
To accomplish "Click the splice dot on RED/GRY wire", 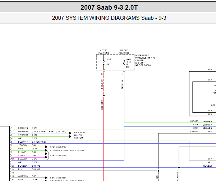I will 104,96.
